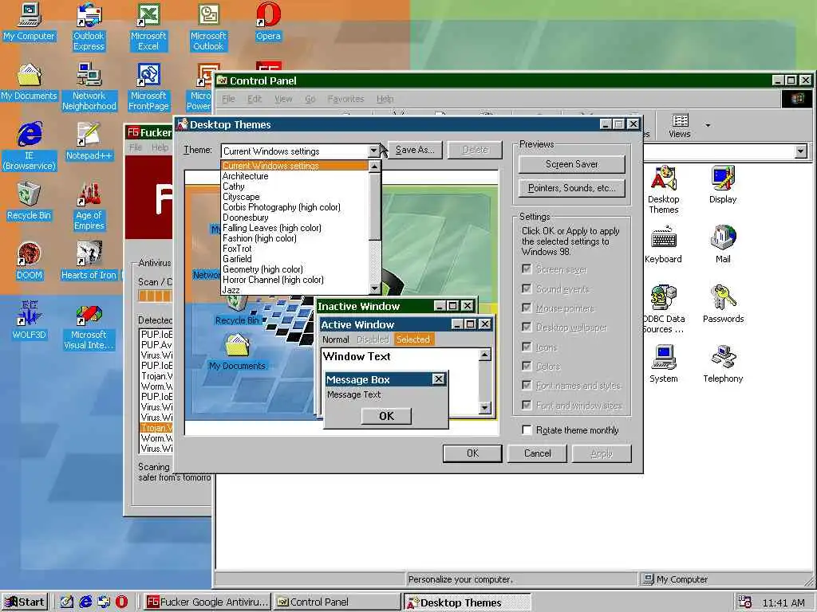The height and width of the screenshot is (612, 817).
Task: Launch Hearts of Iron shortcut
Action: pyautogui.click(x=89, y=261)
